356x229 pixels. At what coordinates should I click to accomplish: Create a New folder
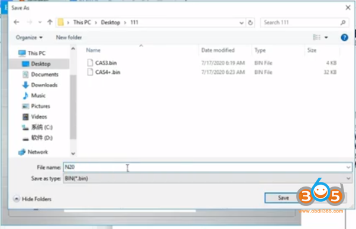69,37
